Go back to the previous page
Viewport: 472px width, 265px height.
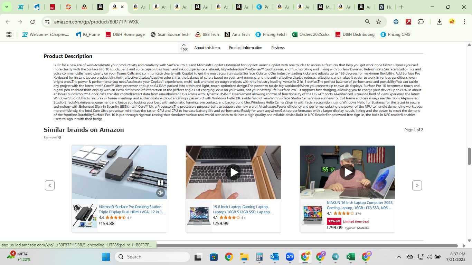click(x=8, y=22)
